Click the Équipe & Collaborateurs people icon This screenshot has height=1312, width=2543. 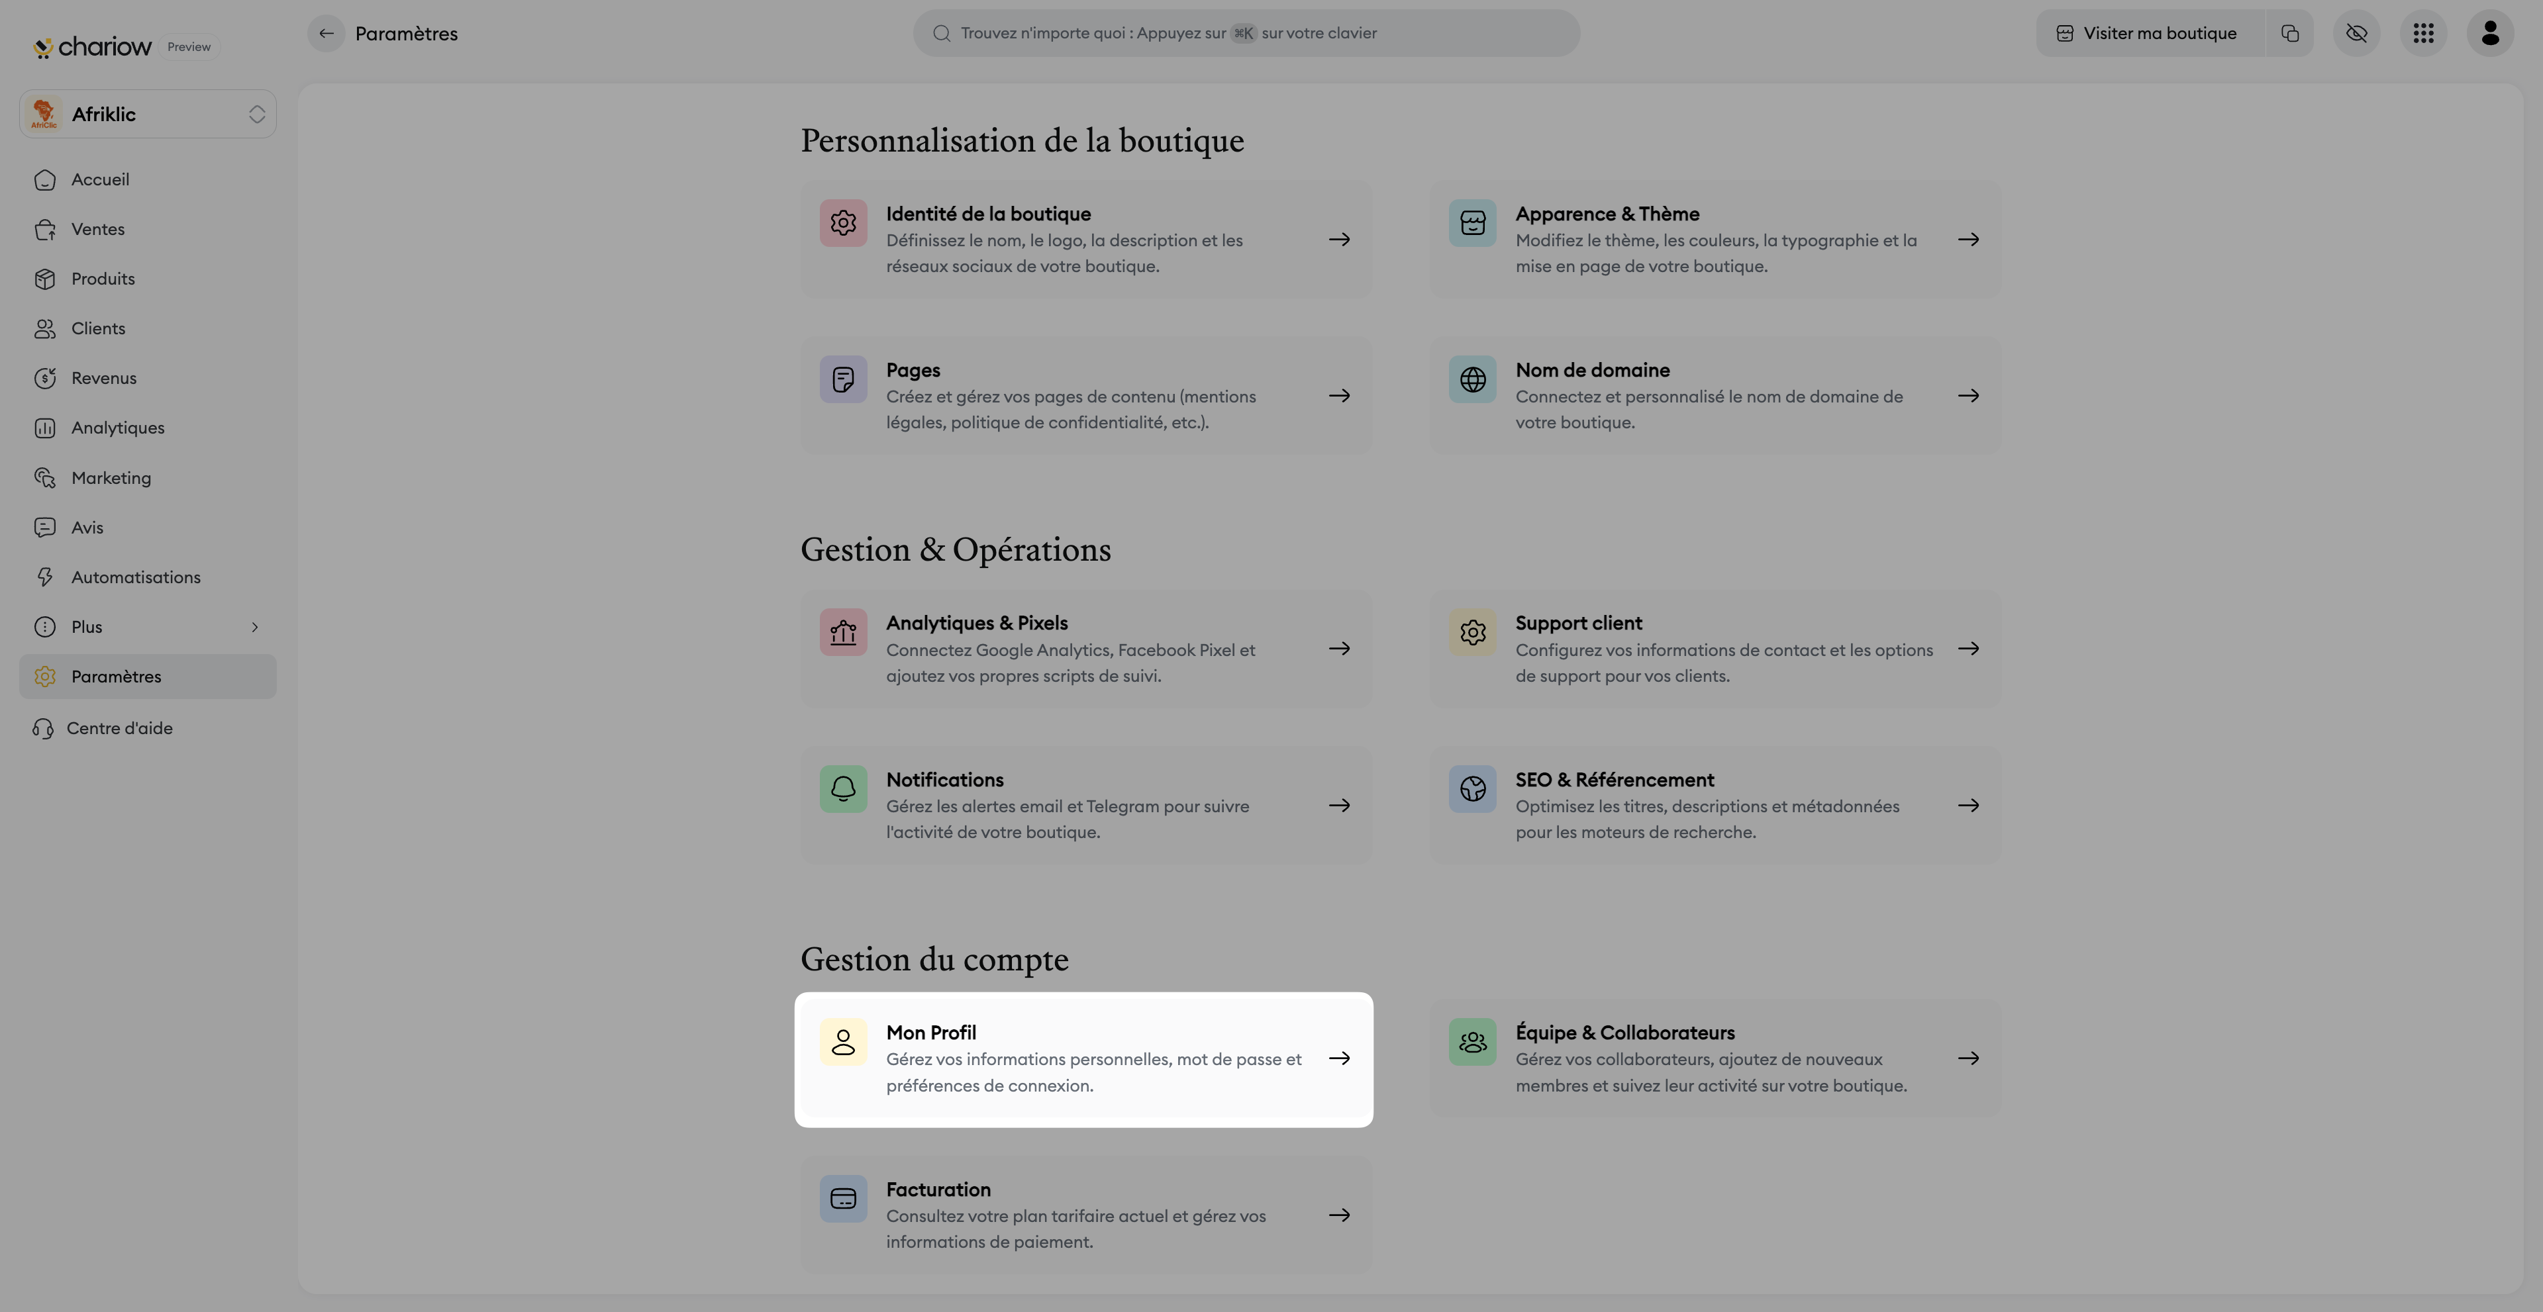tap(1472, 1042)
